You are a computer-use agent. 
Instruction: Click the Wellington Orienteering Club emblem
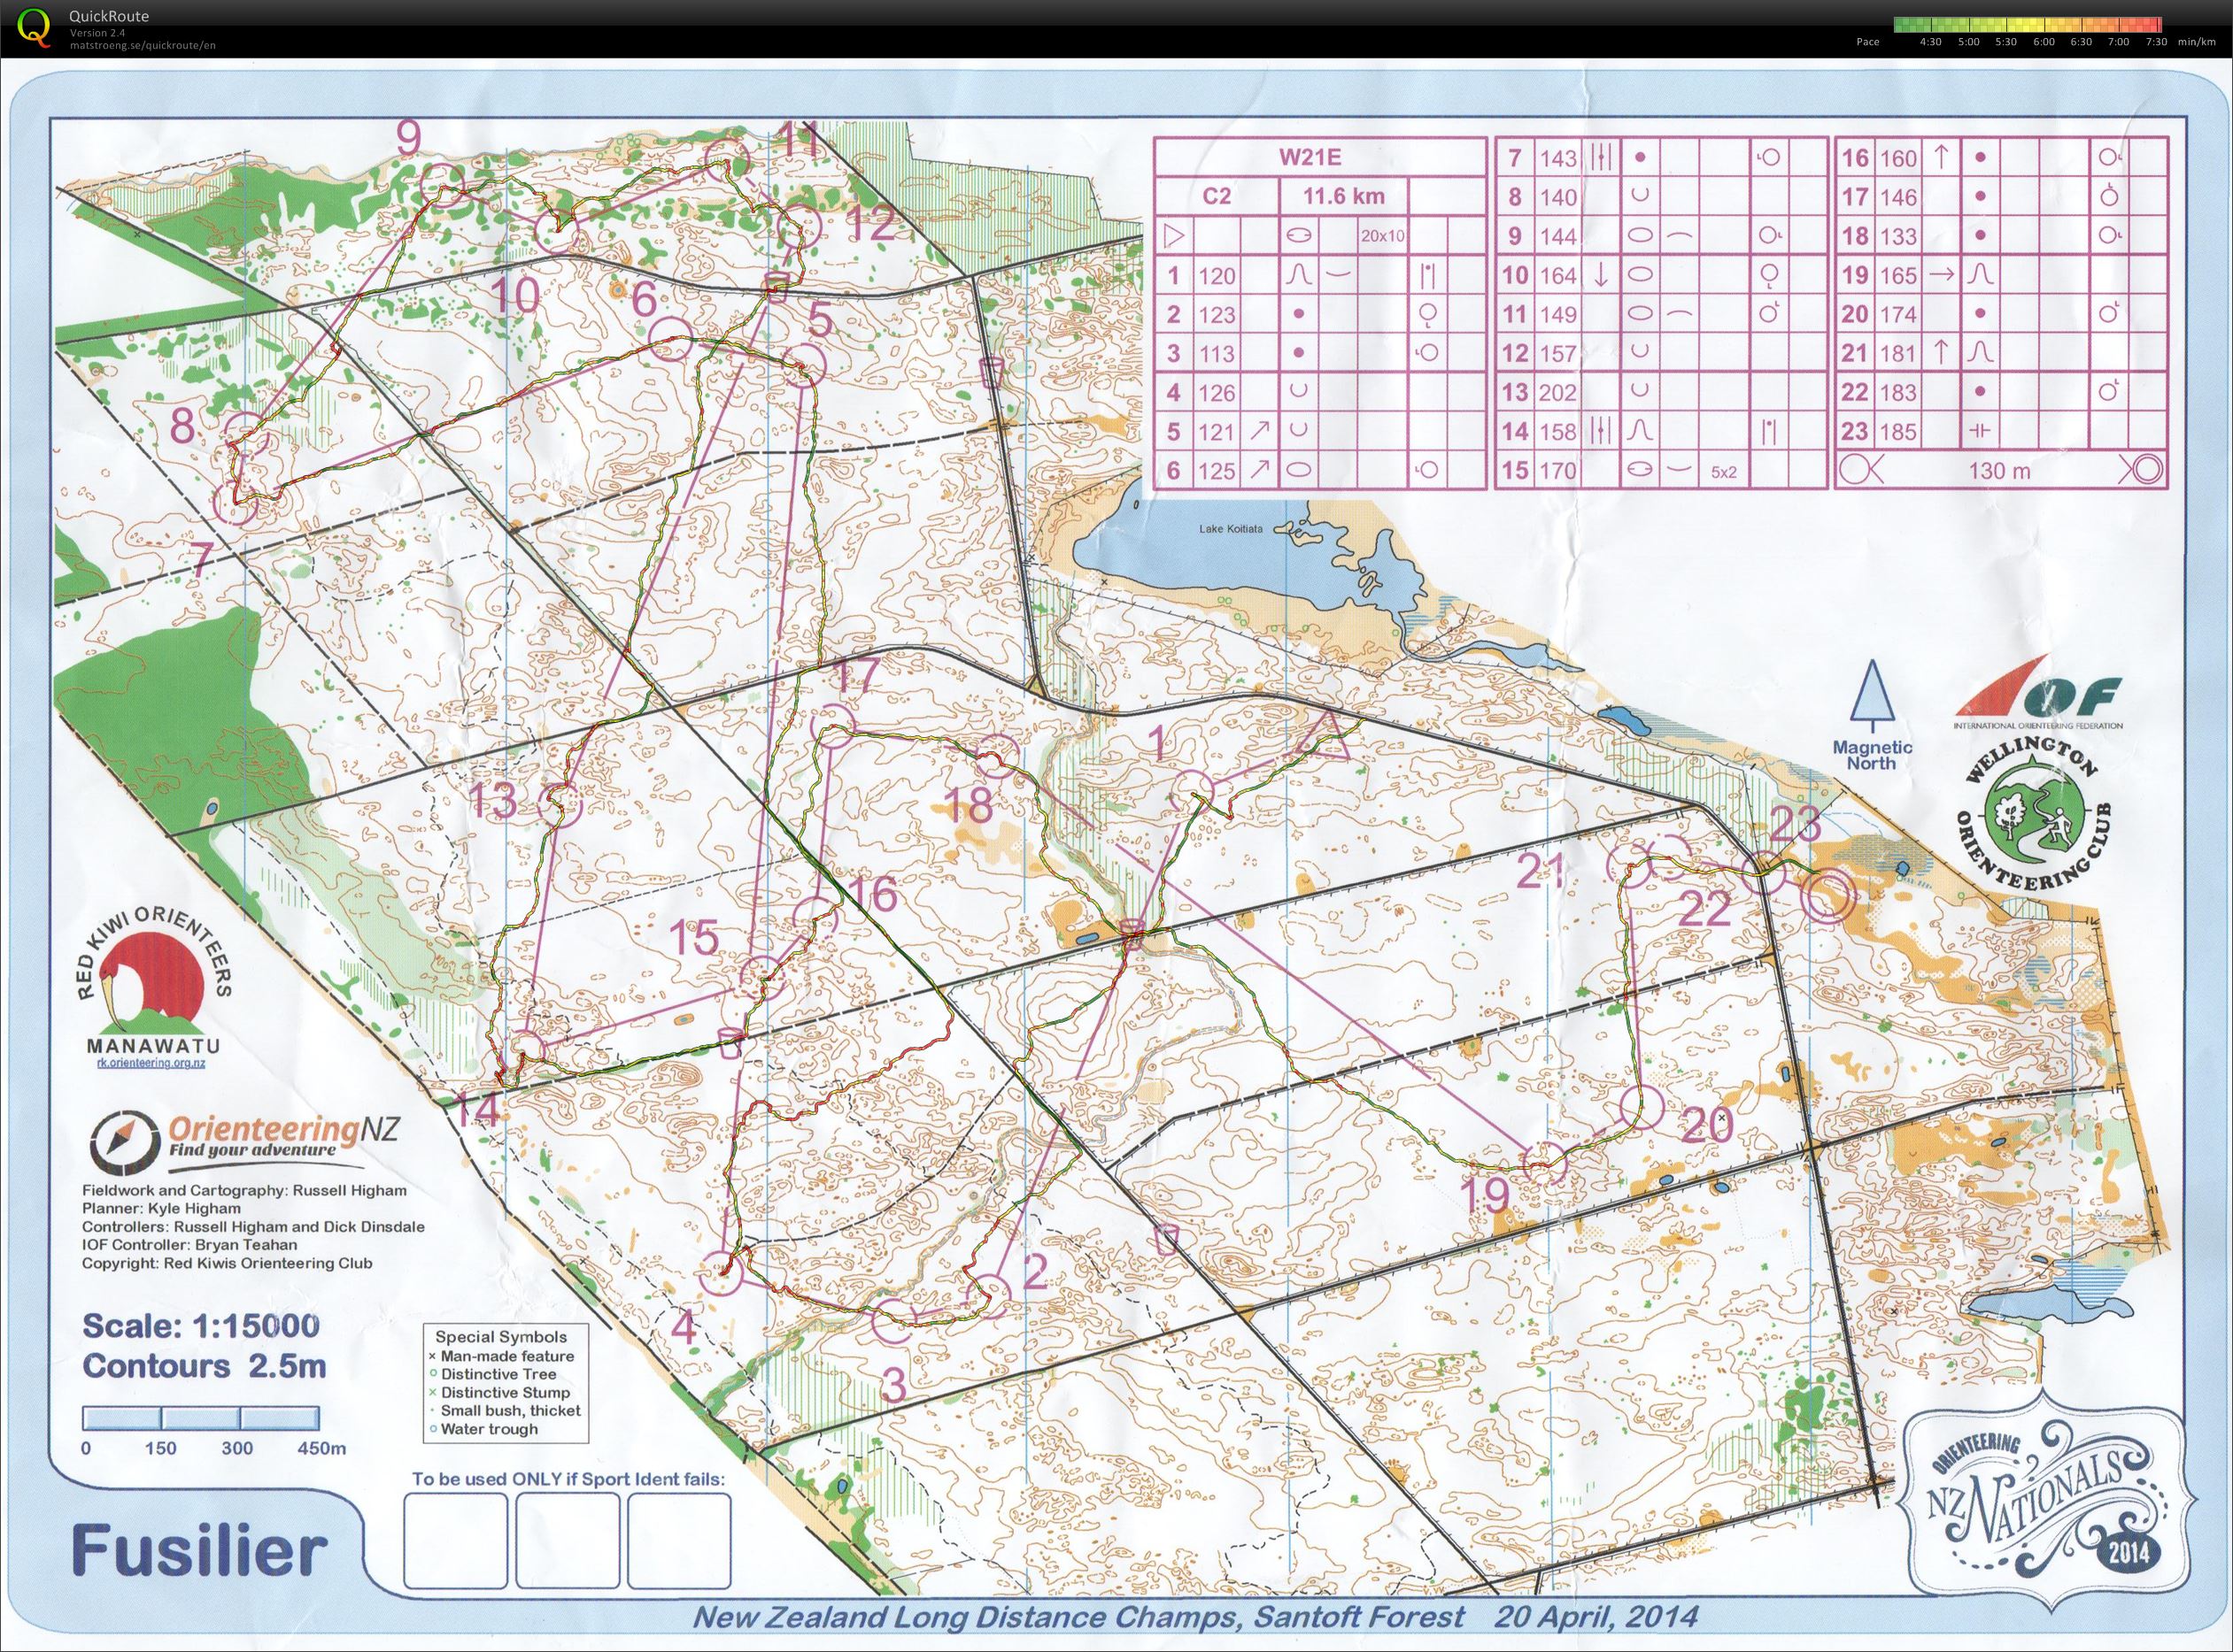(x=2035, y=815)
